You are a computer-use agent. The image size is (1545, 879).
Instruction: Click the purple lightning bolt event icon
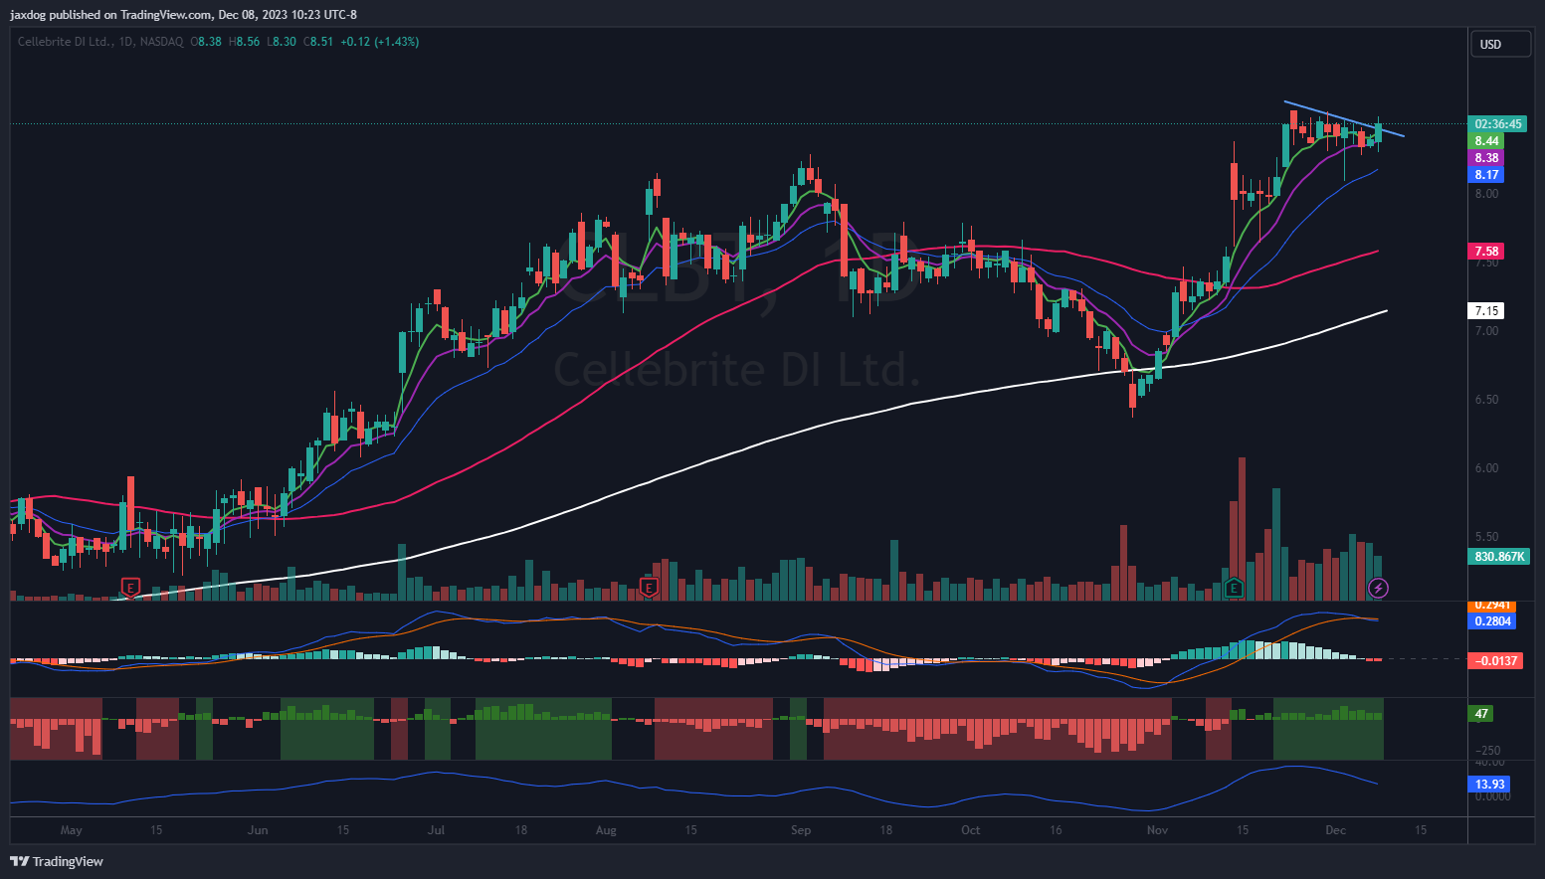tap(1378, 588)
